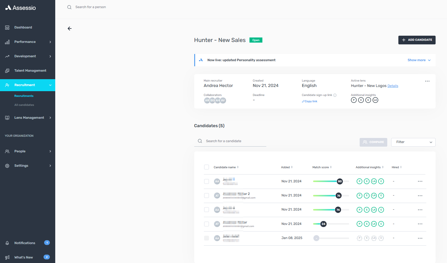This screenshot has width=447, height=263.
Task: Toggle the select-all candidates checkbox
Action: pos(207,167)
